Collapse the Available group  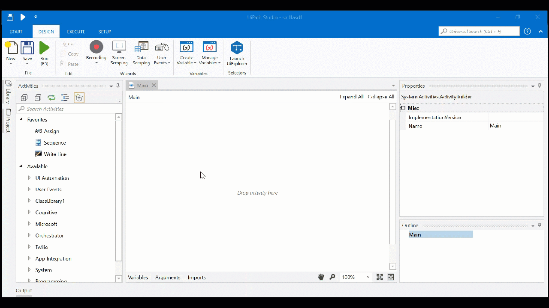[21, 166]
